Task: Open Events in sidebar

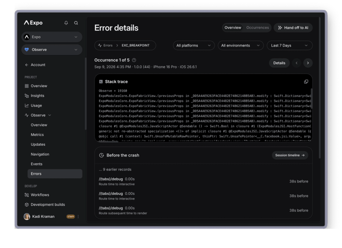Action: tap(36, 164)
